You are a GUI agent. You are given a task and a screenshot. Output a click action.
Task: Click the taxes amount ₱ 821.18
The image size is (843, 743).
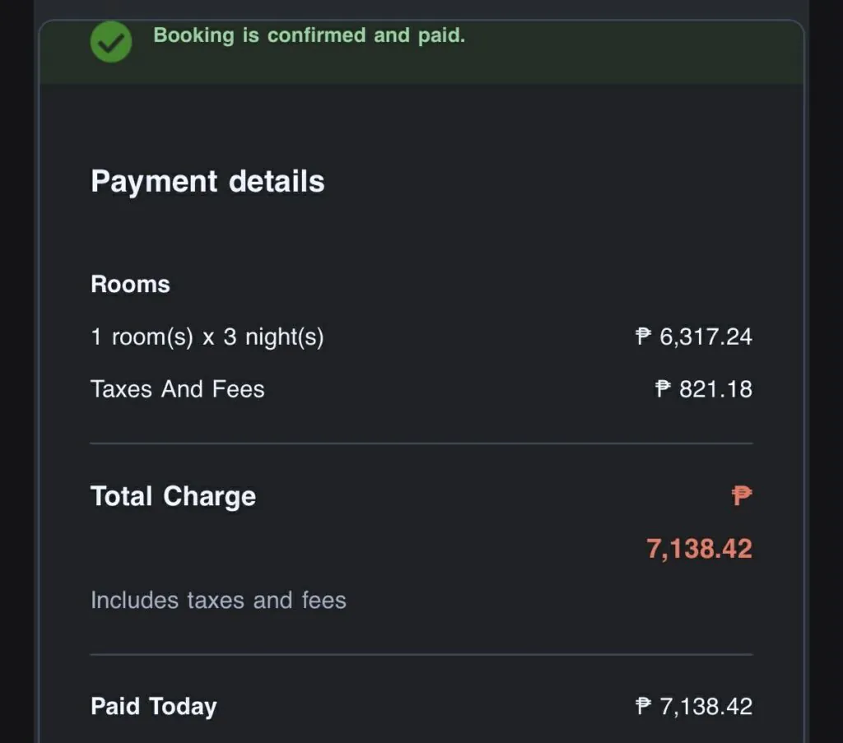pyautogui.click(x=704, y=389)
